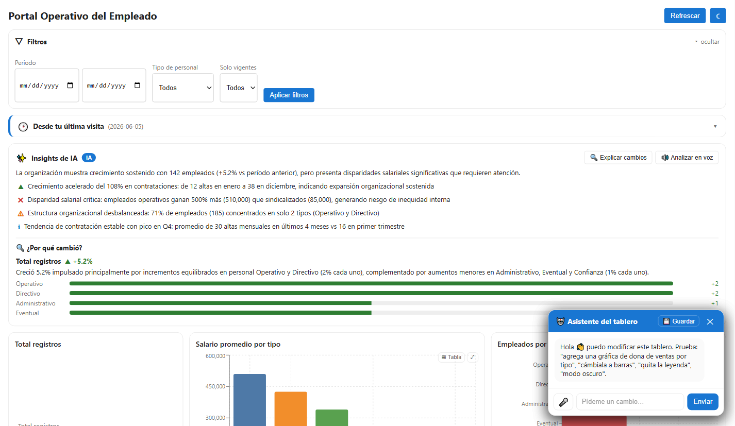Click the green triangle insight icon
This screenshot has width=735, height=426.
tap(21, 186)
